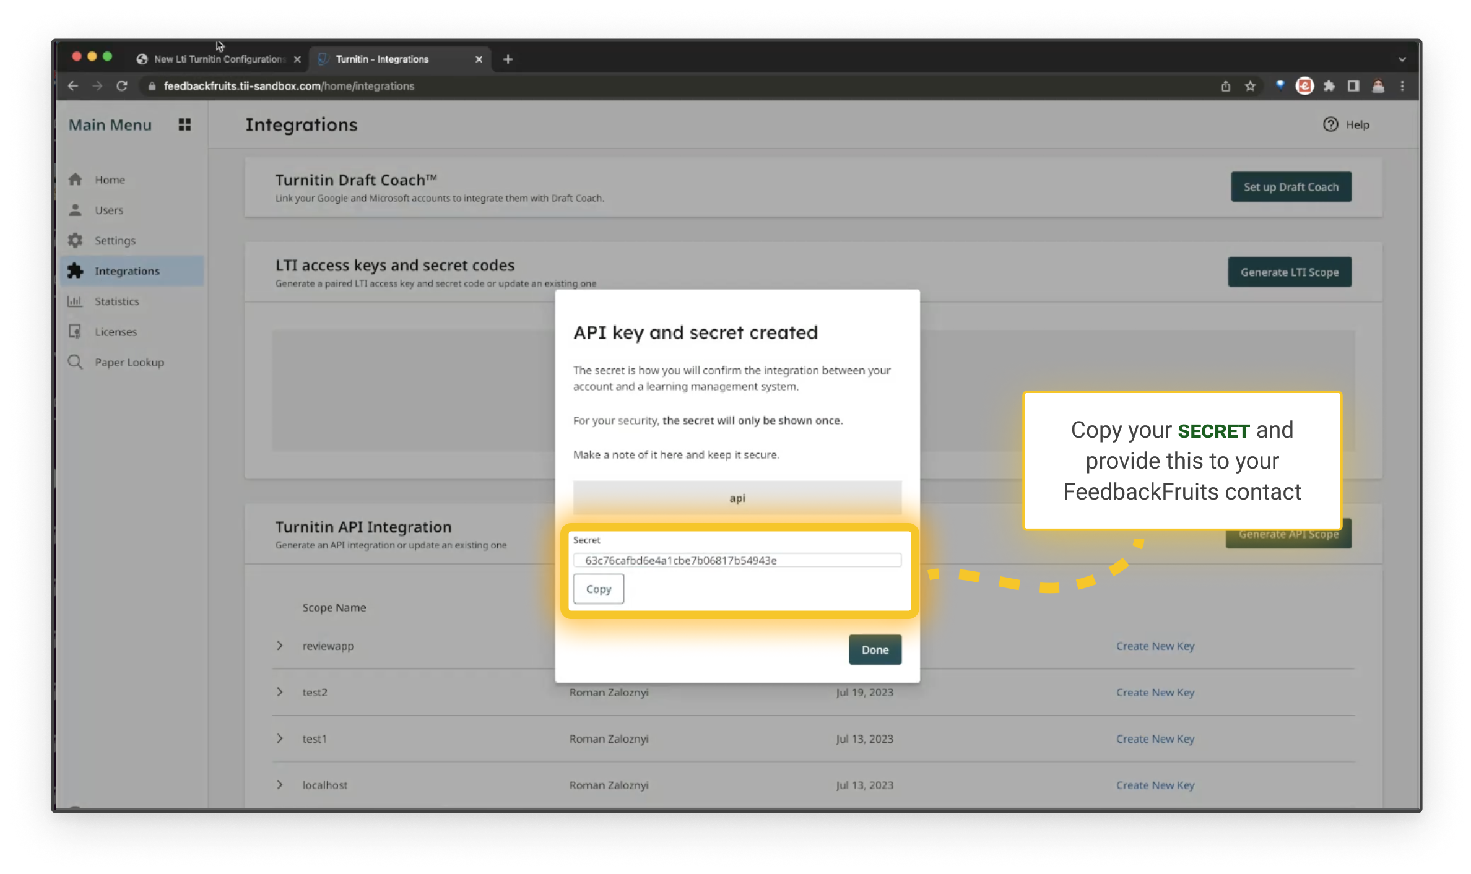1471x874 pixels.
Task: Click the 'Scope Name' column header
Action: [x=334, y=607]
